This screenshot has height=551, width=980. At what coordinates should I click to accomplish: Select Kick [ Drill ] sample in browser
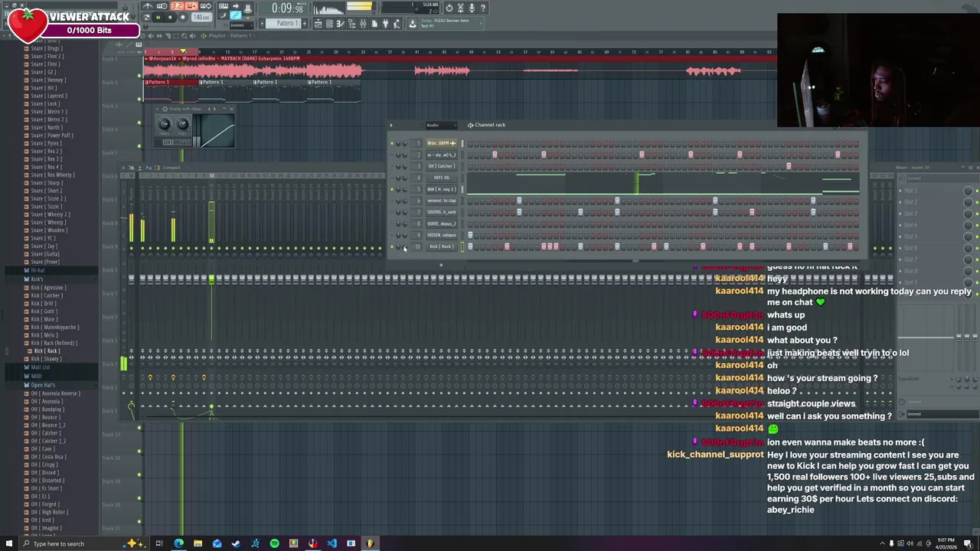pyautogui.click(x=44, y=303)
